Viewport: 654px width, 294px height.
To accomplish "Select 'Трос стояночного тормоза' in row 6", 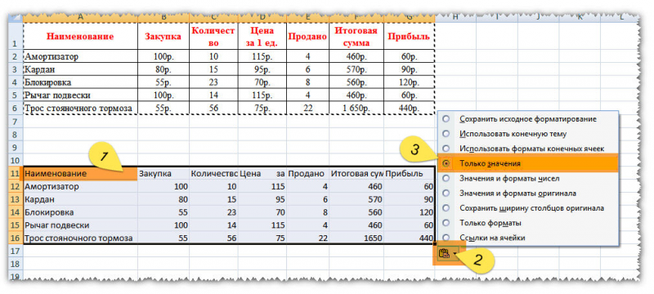I will [80, 109].
